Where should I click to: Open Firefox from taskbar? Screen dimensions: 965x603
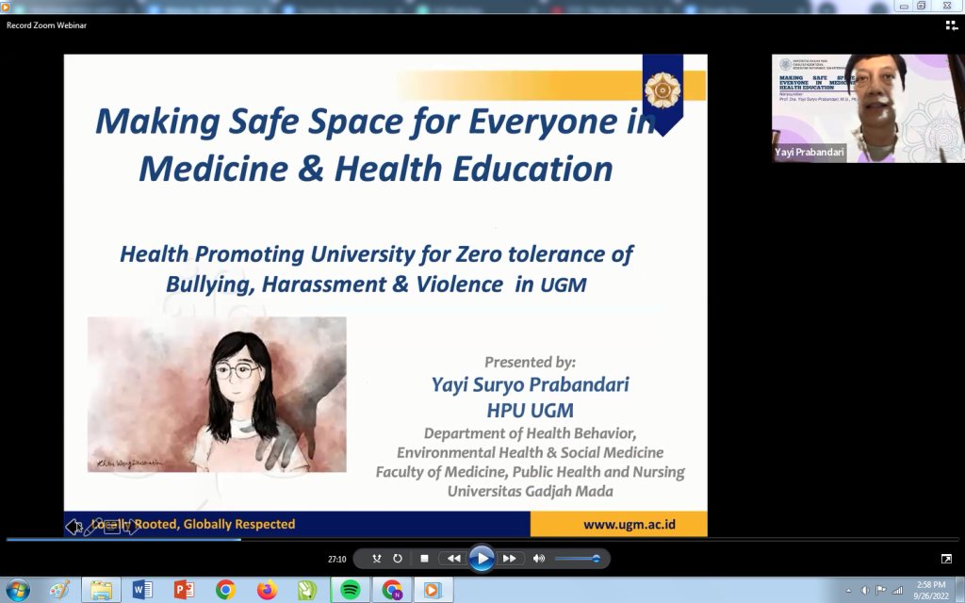click(x=267, y=590)
